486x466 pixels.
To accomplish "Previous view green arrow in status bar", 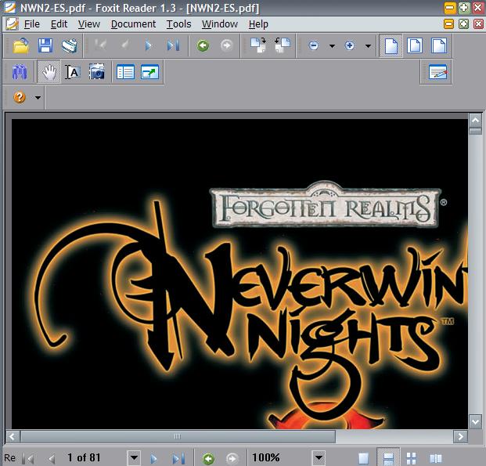I will (x=208, y=458).
